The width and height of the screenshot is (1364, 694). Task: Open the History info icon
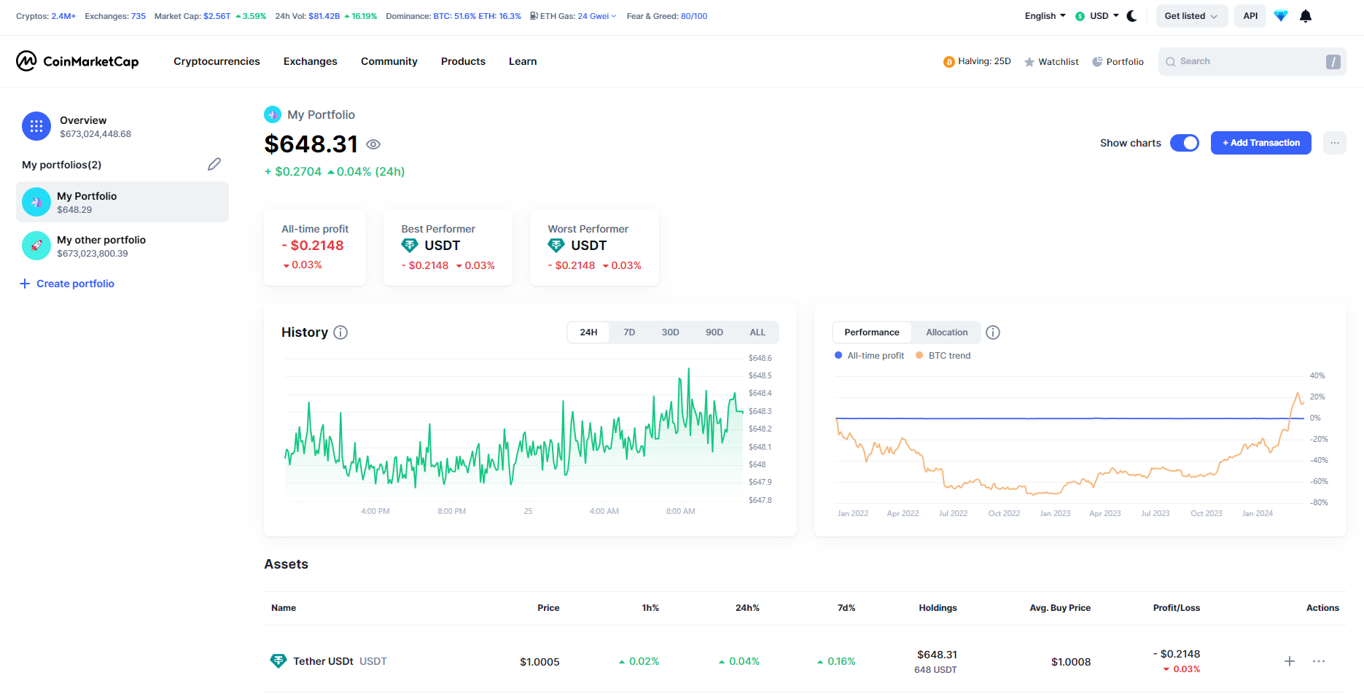pos(340,332)
